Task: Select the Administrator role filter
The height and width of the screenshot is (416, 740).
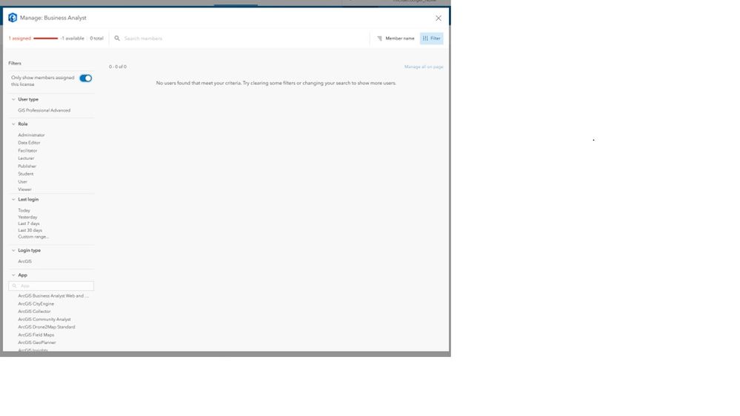Action: click(x=31, y=135)
